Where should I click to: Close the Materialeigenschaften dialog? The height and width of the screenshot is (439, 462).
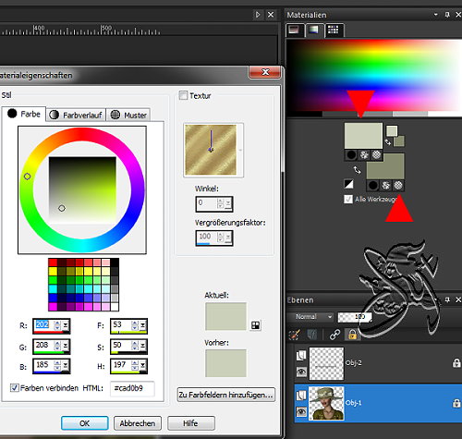click(265, 72)
